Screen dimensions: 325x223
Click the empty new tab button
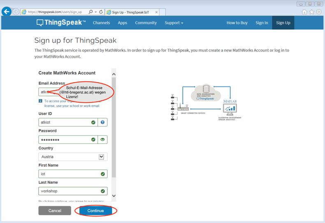(162, 12)
